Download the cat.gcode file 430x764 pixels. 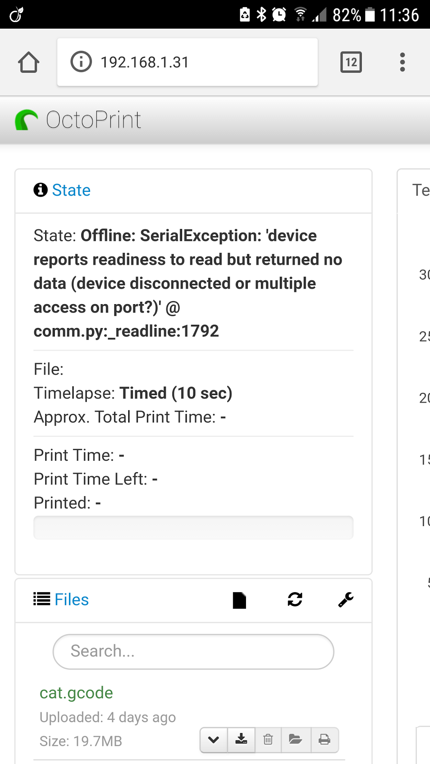click(x=241, y=740)
